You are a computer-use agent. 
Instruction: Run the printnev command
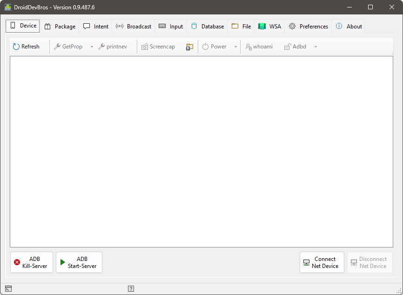coord(113,47)
